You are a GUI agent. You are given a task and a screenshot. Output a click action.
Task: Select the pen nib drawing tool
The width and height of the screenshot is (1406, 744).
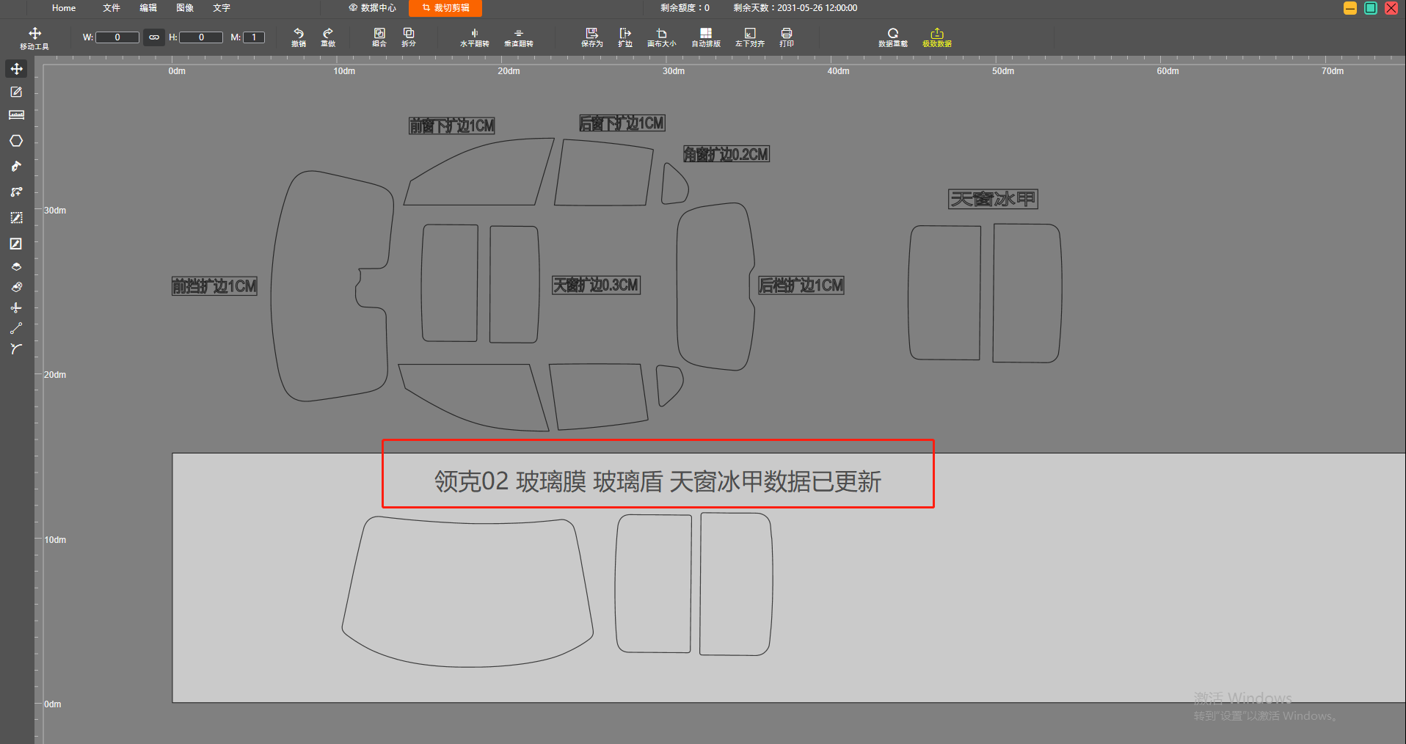pyautogui.click(x=16, y=167)
